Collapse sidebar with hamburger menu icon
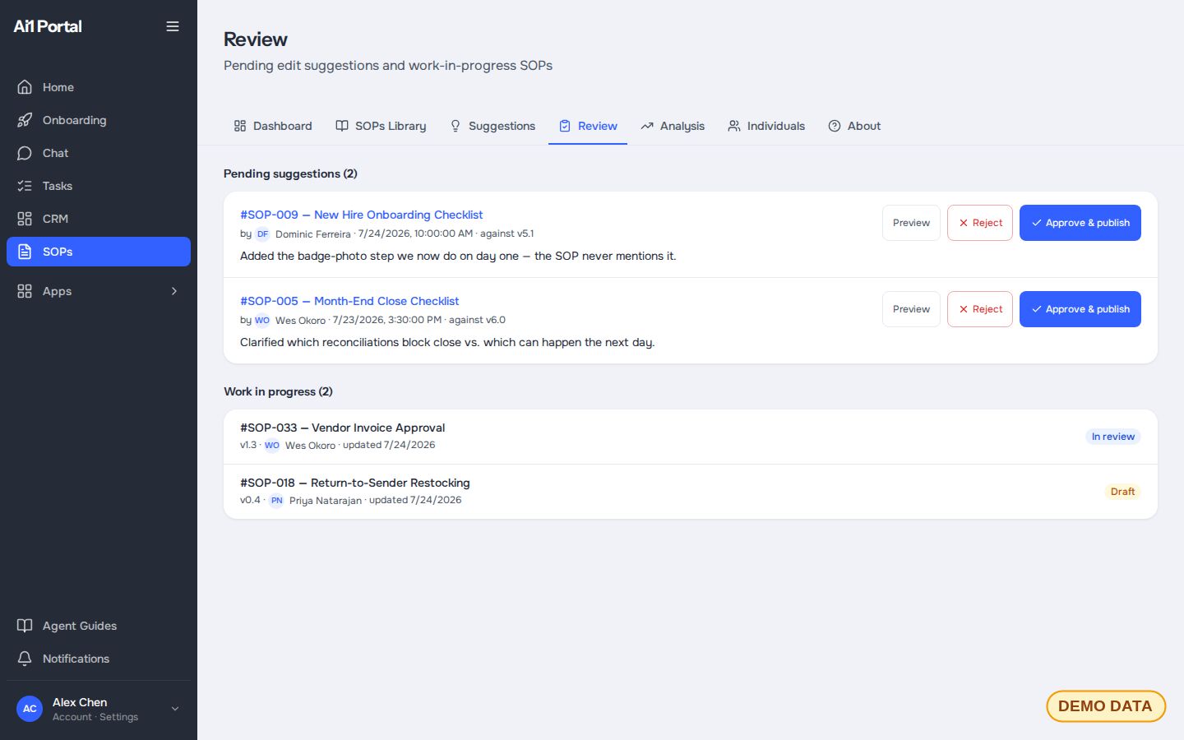 pos(173,26)
